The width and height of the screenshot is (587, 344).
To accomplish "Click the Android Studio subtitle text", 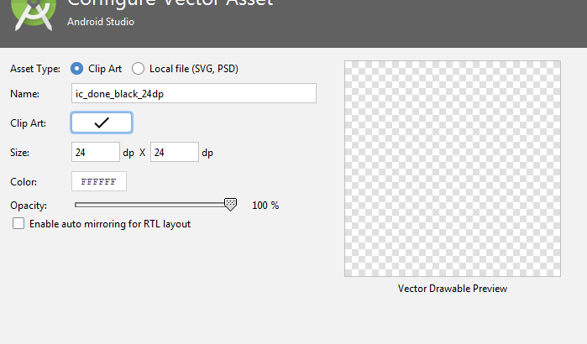I will [101, 23].
